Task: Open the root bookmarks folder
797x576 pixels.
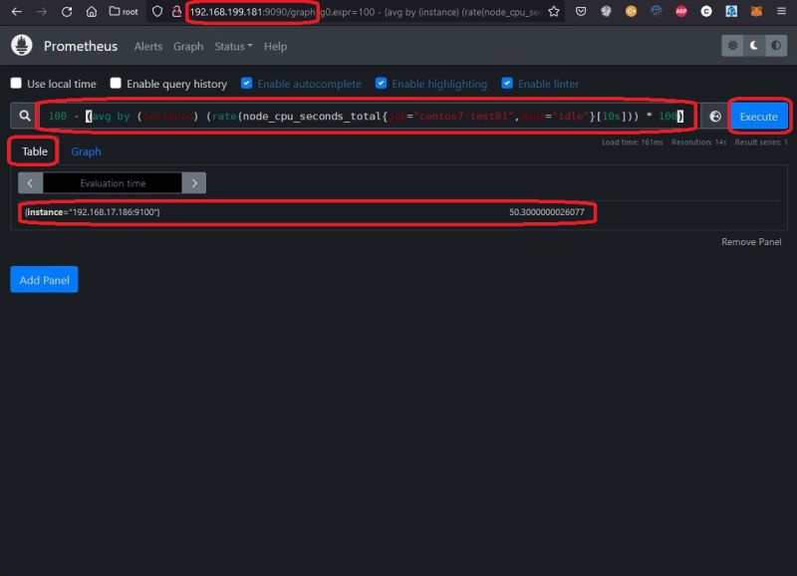Action: pos(124,11)
